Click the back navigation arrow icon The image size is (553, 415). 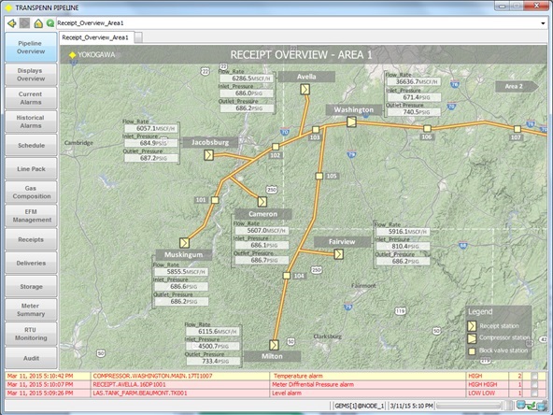click(11, 23)
